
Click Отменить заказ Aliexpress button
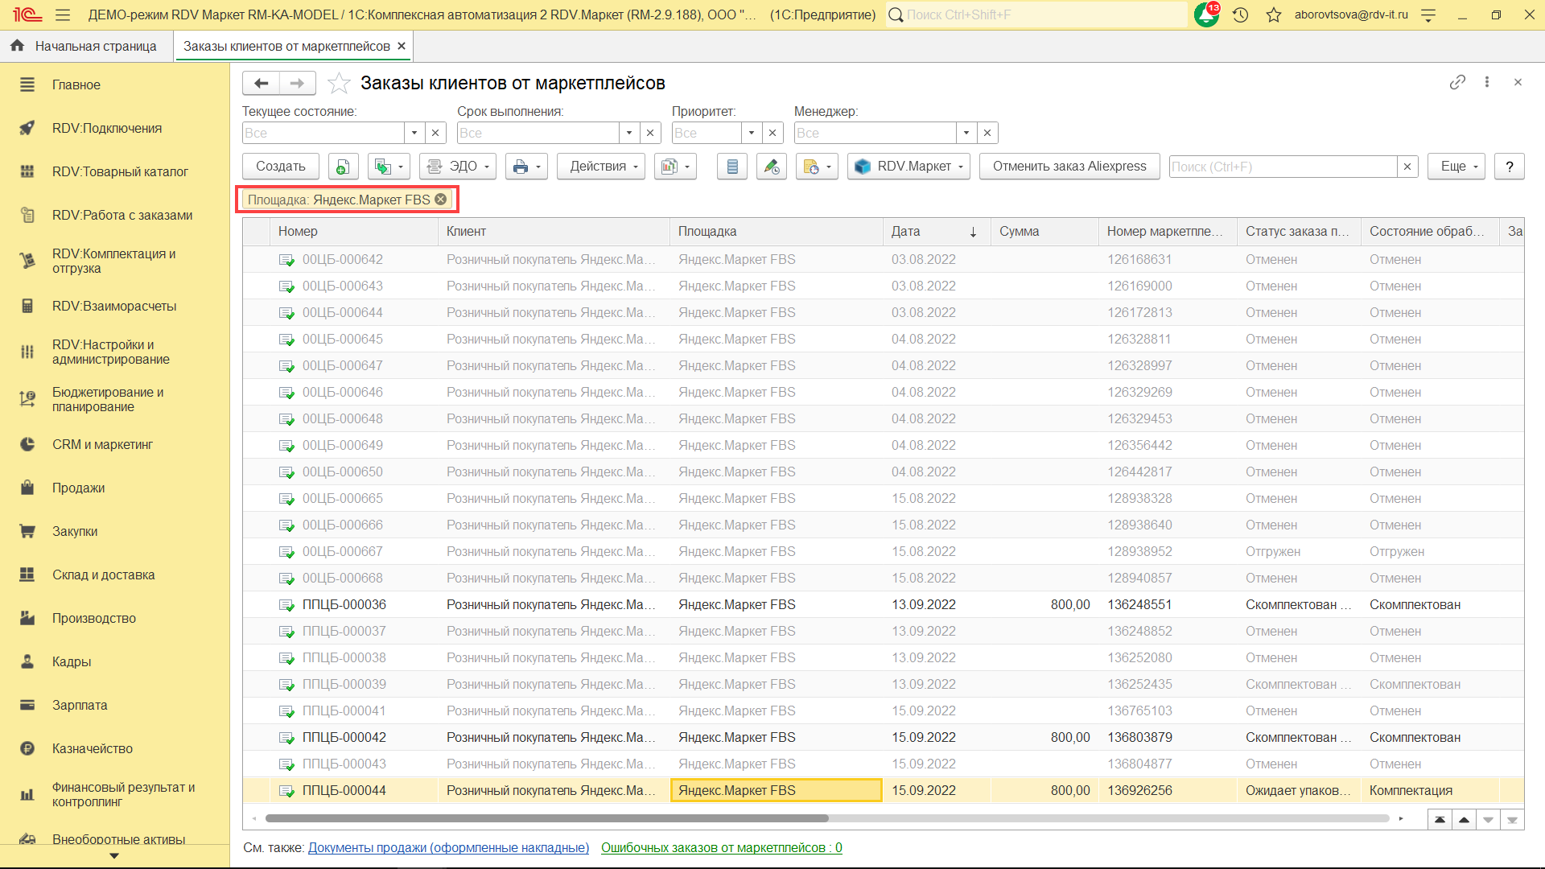point(1069,167)
